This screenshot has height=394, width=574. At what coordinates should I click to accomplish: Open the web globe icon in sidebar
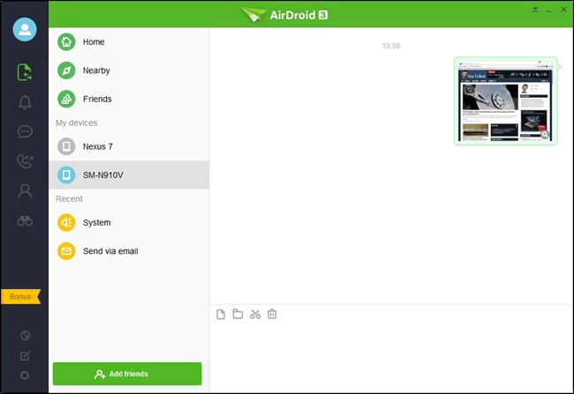point(25,335)
